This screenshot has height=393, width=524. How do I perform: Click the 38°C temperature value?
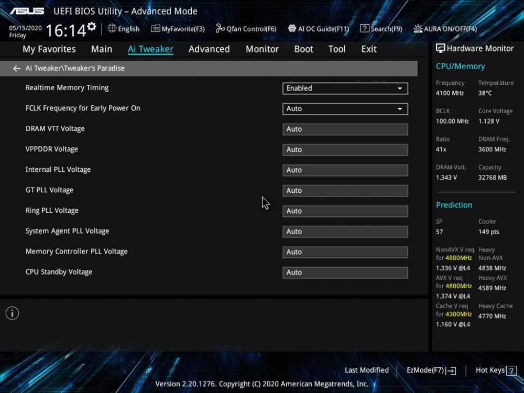click(485, 93)
